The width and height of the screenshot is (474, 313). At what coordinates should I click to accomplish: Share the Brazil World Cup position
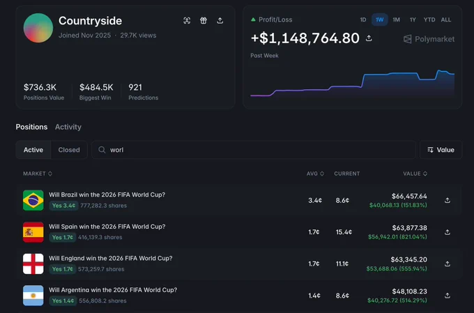(x=448, y=201)
